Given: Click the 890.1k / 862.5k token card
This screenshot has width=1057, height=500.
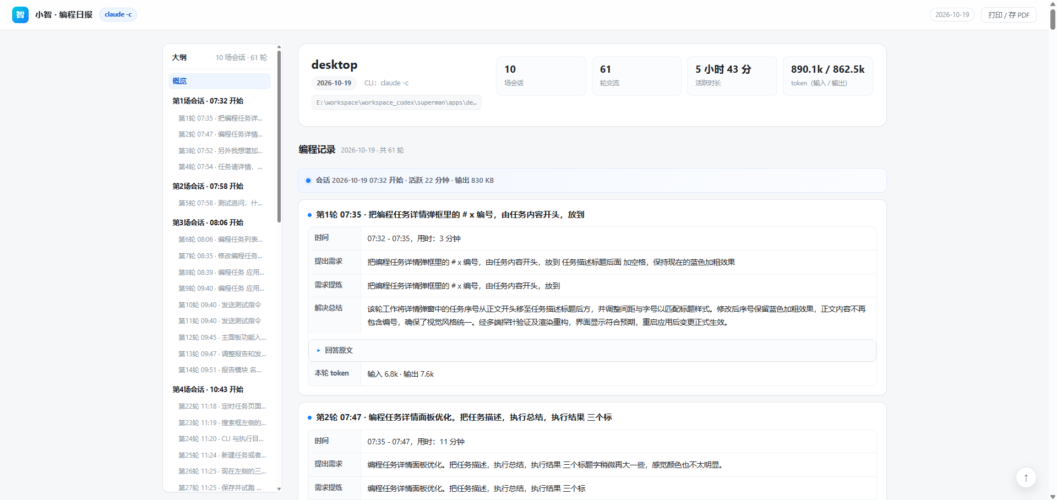Looking at the screenshot, I should coord(828,76).
